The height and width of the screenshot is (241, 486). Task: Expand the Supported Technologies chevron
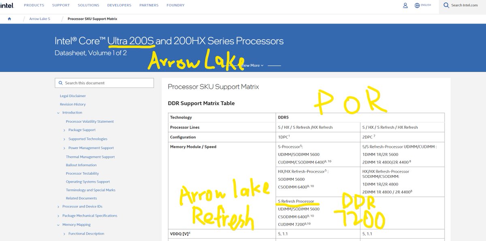coord(64,139)
